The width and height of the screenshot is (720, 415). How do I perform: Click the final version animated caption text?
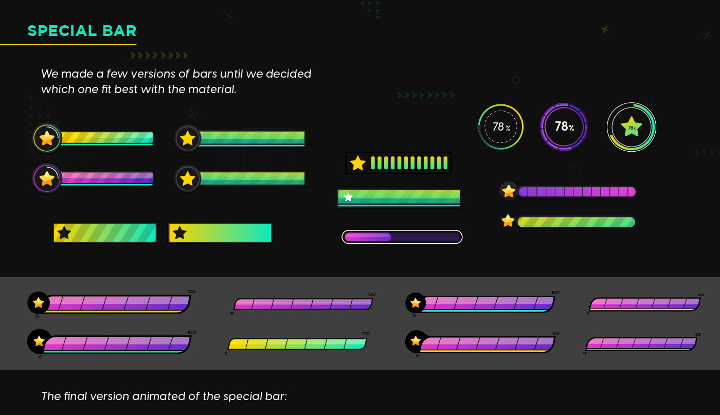pyautogui.click(x=164, y=396)
